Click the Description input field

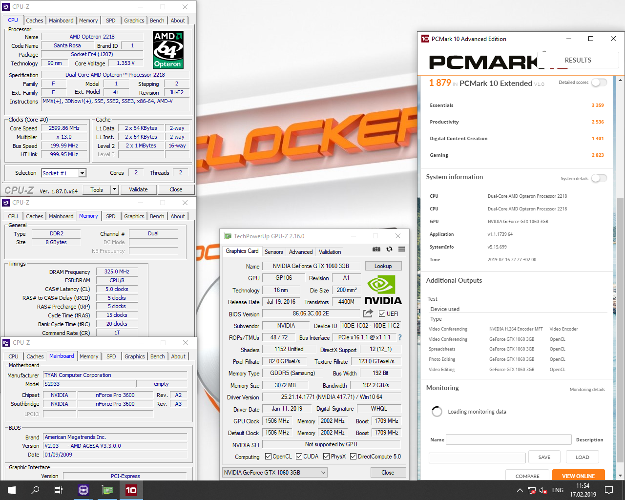pyautogui.click(x=477, y=458)
